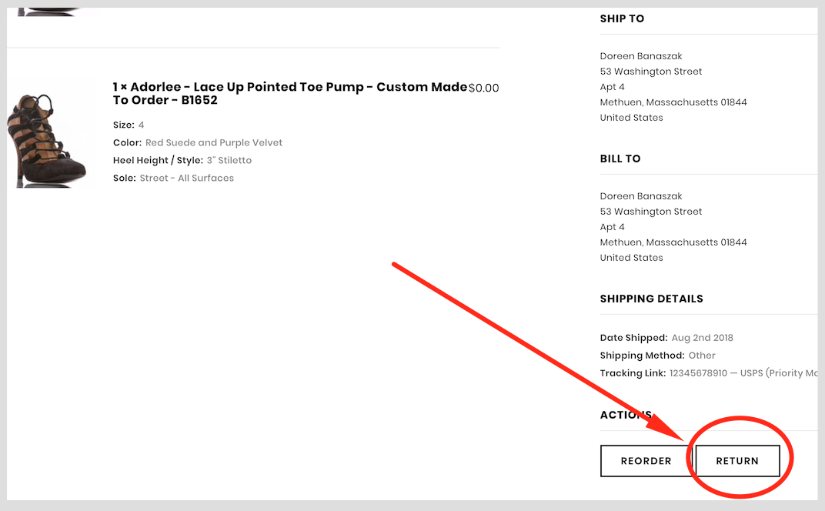This screenshot has height=511, width=825.
Task: Select Doreen Banaszak name under BILL TO
Action: [x=641, y=196]
